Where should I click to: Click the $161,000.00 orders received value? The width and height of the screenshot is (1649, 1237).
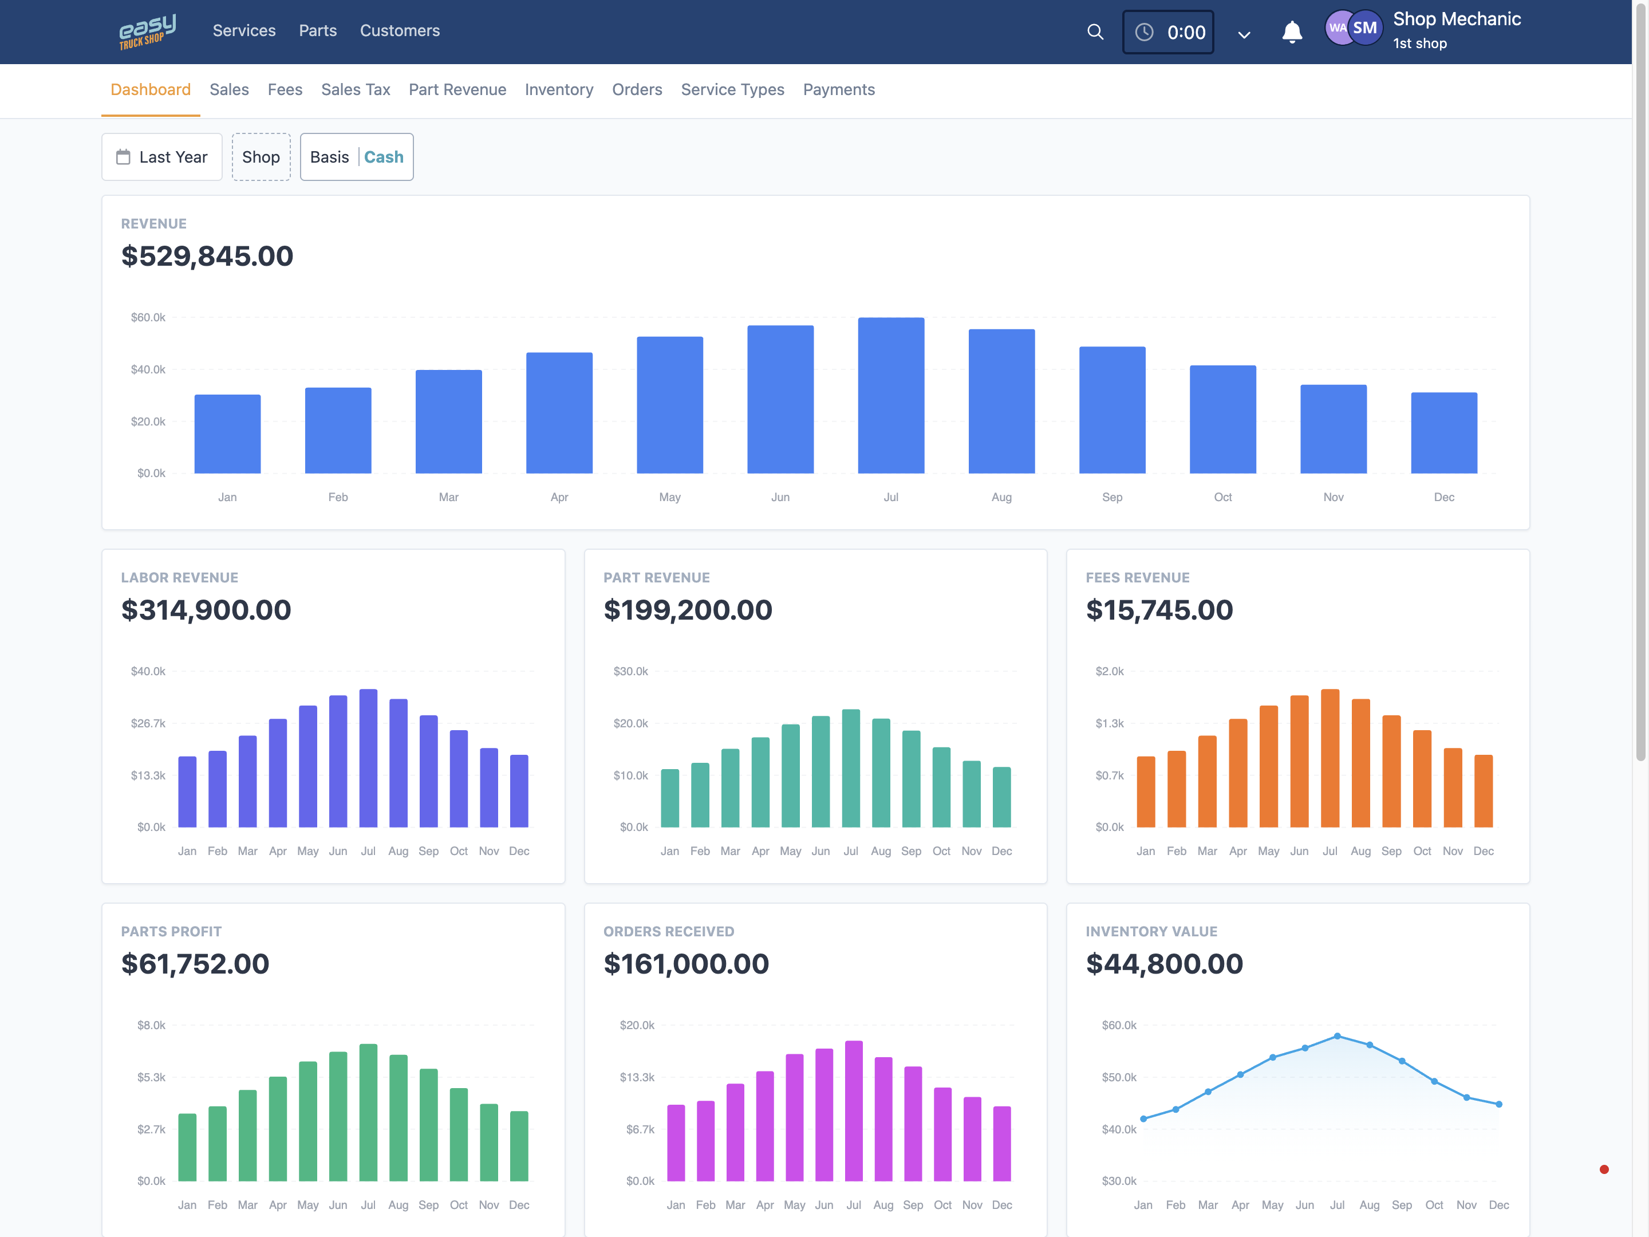686,963
